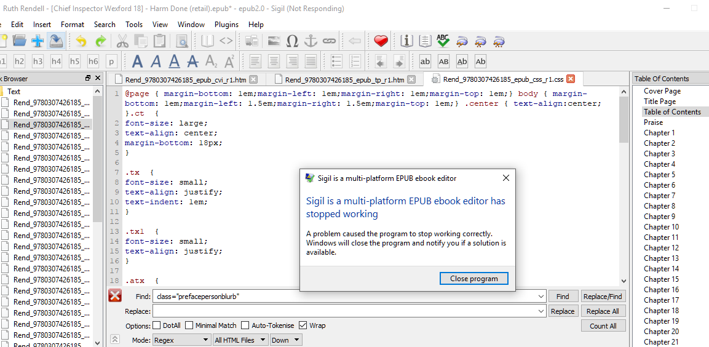The width and height of the screenshot is (709, 347).
Task: Select Praise in the Table Of Contents
Action: (654, 122)
